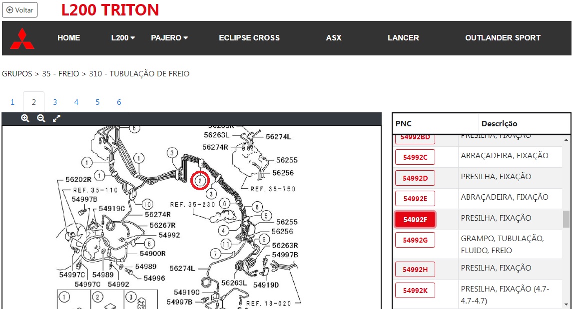Click part number 54992K button

tap(415, 291)
